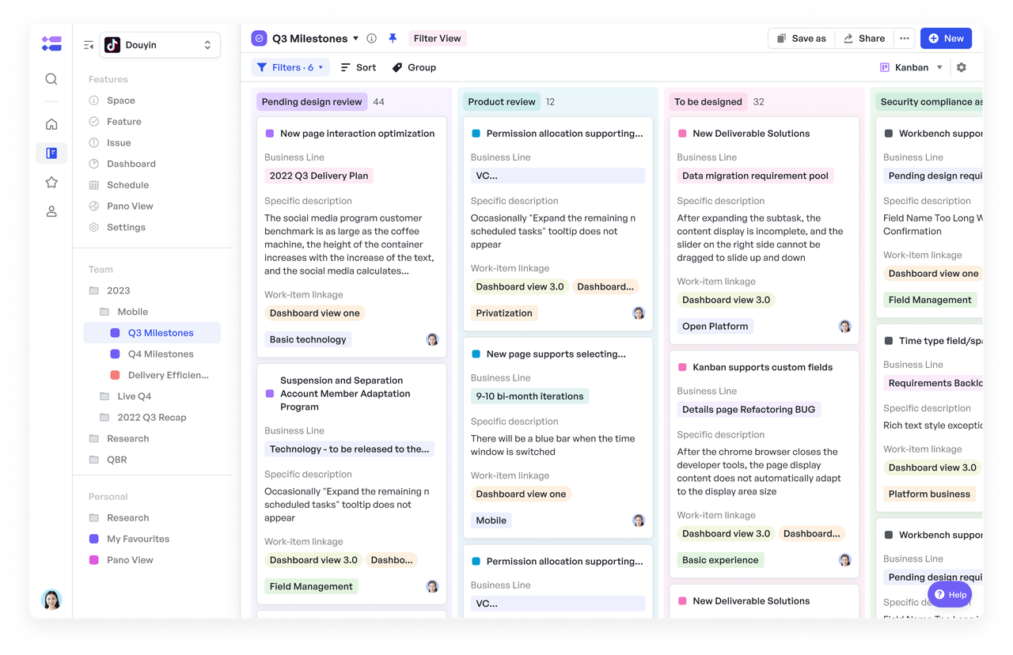Click Sort in the toolbar
The height and width of the screenshot is (655, 1013).
point(358,67)
